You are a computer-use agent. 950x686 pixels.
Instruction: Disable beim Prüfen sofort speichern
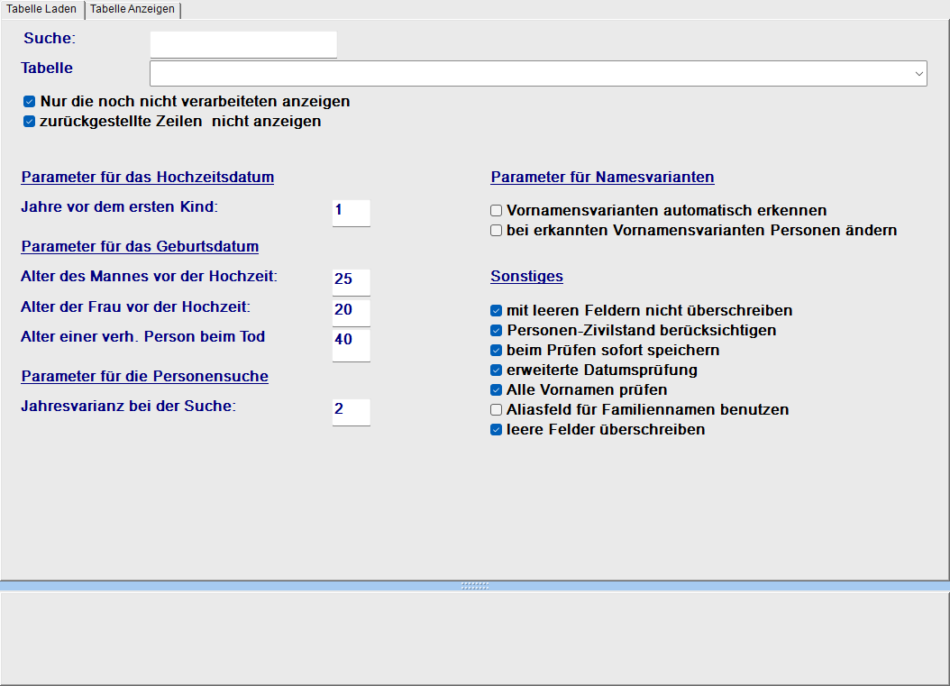496,350
